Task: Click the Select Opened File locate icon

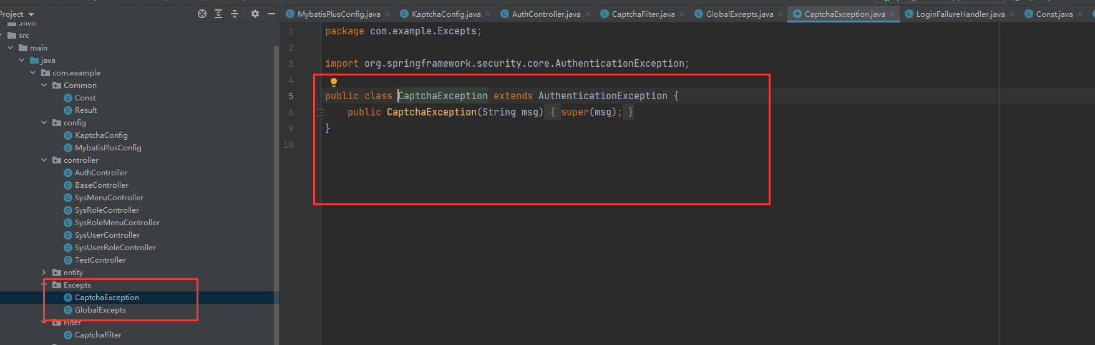Action: pyautogui.click(x=202, y=14)
